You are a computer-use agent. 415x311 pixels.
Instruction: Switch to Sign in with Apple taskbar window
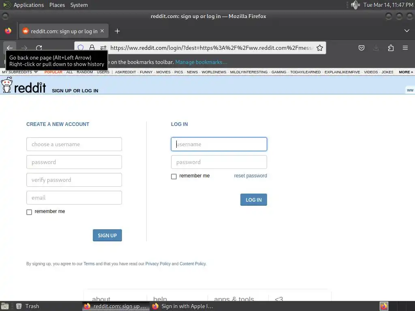pyautogui.click(x=184, y=306)
